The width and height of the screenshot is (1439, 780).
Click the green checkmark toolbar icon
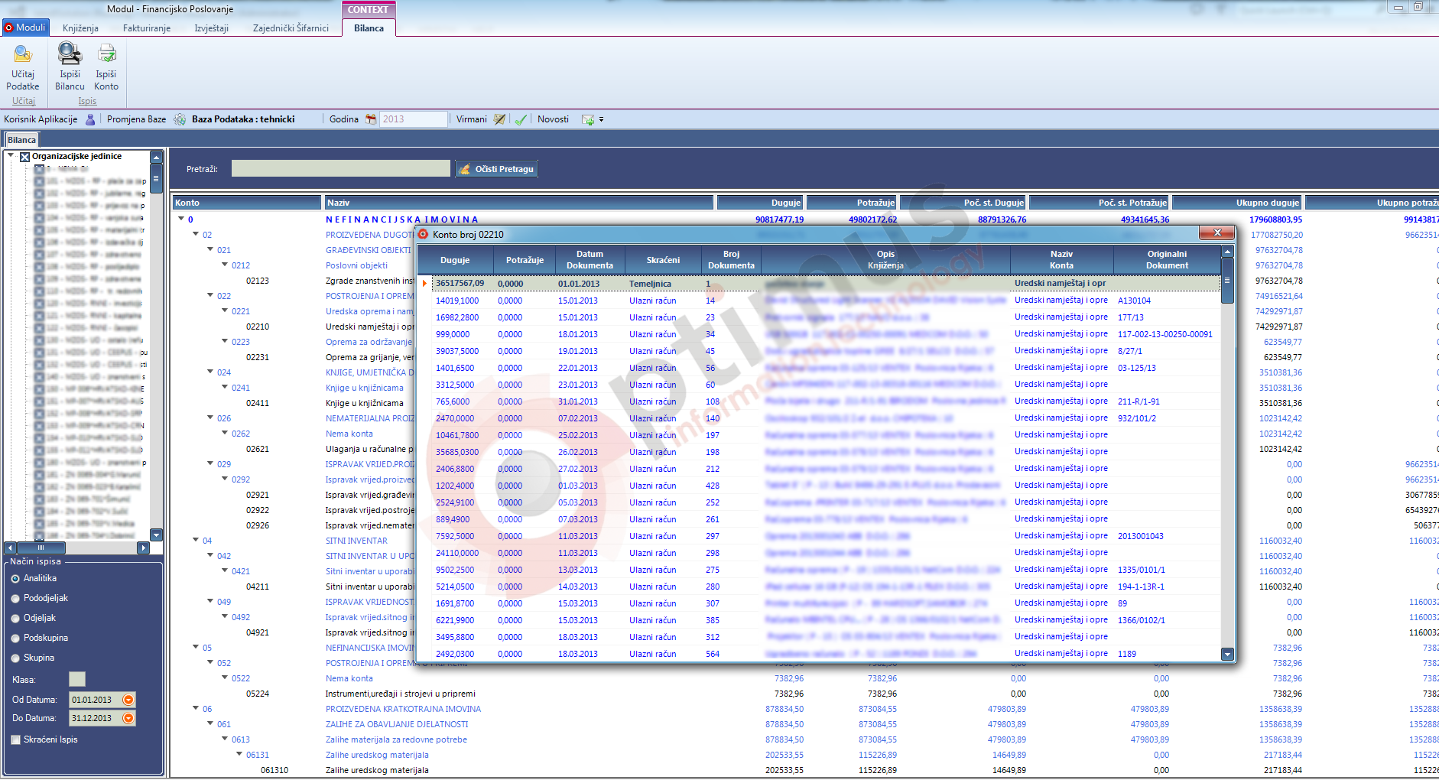point(521,119)
